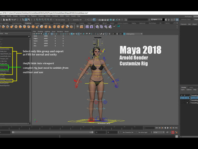Click No Live Surface field

click(60, 20)
